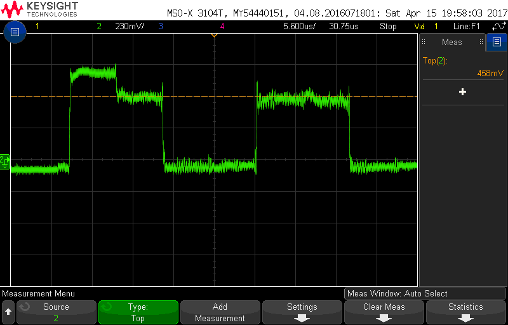508x325 pixels.
Task: Click the Vid trigger type label
Action: point(419,26)
